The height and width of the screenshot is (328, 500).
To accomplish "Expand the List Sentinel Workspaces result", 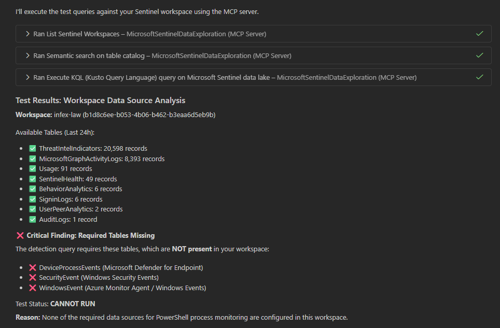I will (x=28, y=34).
